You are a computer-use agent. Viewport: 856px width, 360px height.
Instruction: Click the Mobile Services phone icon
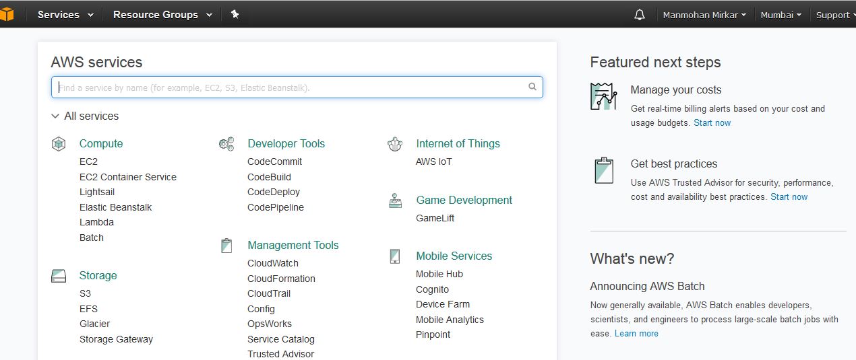point(395,256)
